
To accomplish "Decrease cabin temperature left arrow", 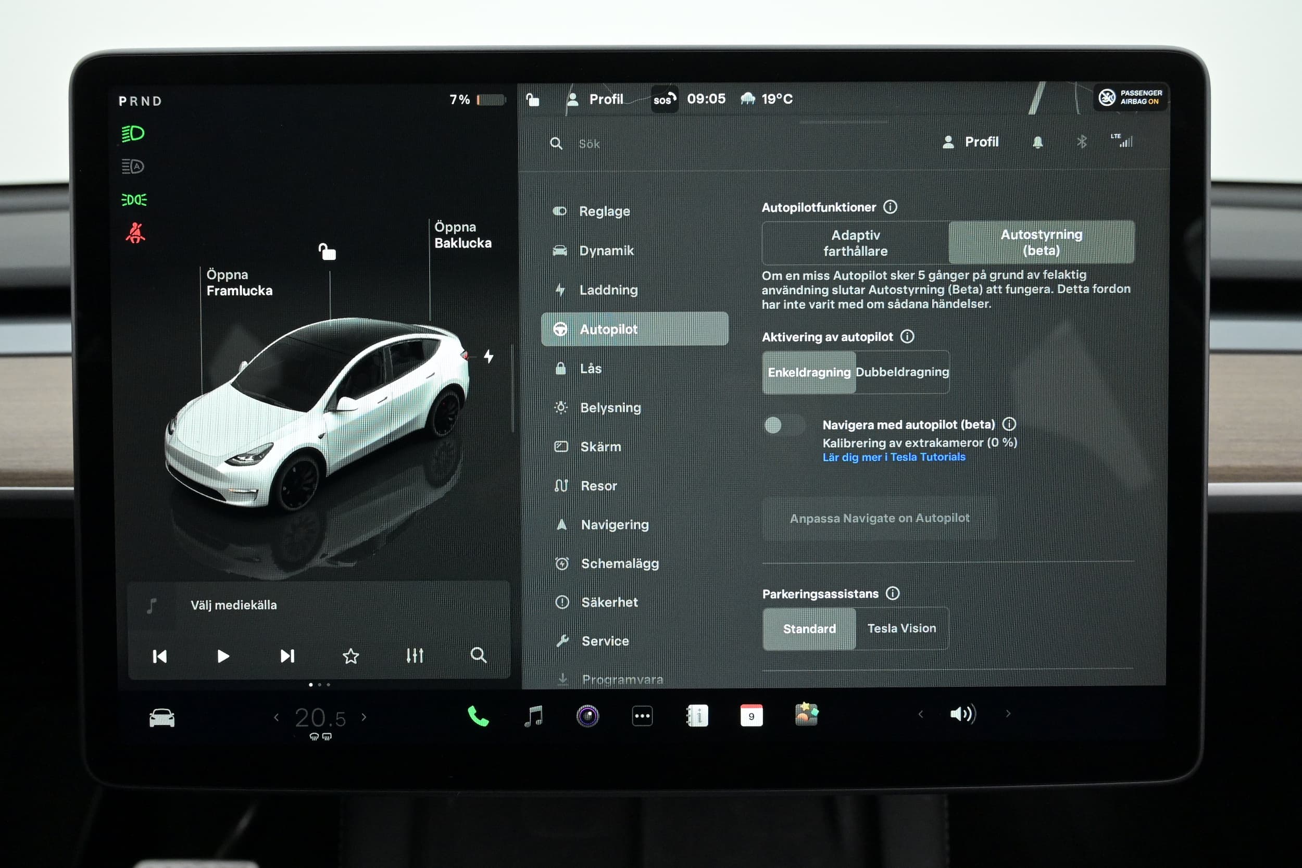I will coord(276,718).
